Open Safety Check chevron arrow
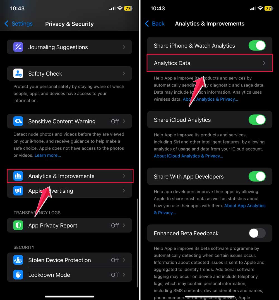 click(x=124, y=74)
